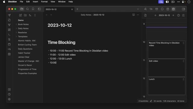Click Daily Notes in the breadcrumb

click(86, 15)
